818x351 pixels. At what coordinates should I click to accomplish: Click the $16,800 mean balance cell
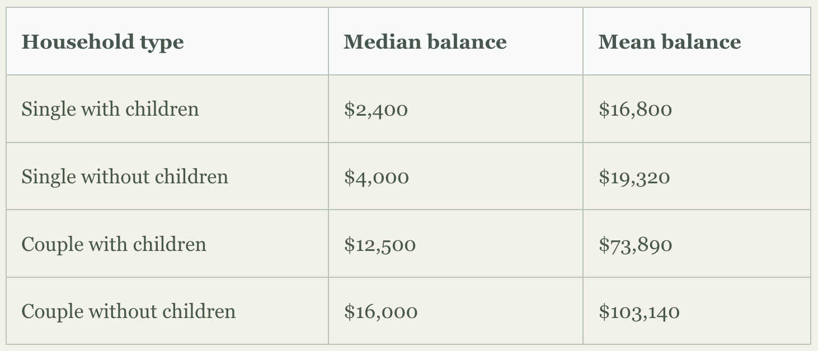(x=697, y=109)
